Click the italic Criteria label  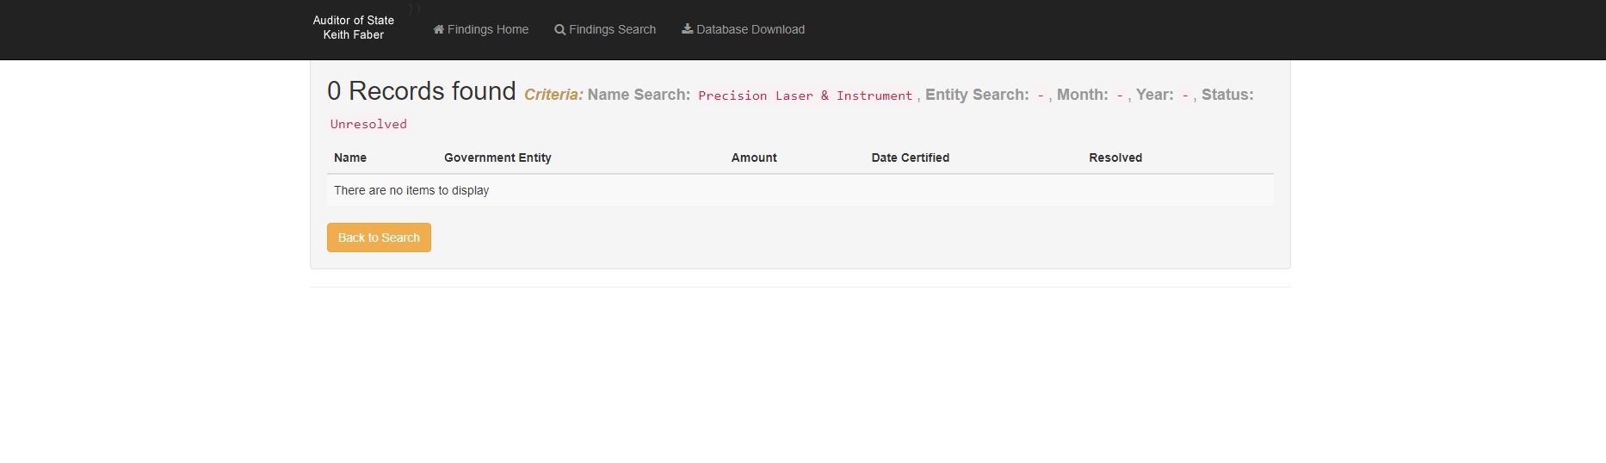point(553,95)
